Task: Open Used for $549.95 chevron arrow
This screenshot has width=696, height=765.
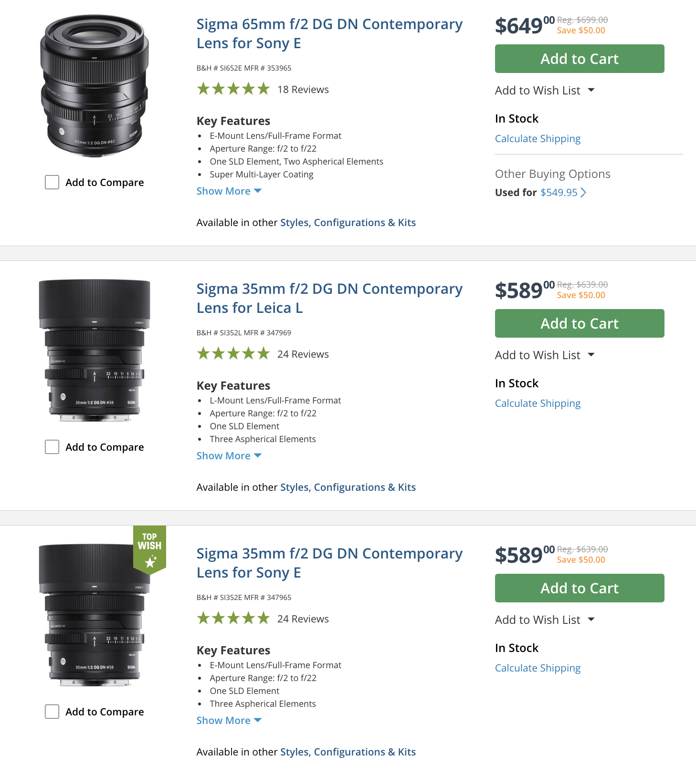Action: tap(583, 193)
